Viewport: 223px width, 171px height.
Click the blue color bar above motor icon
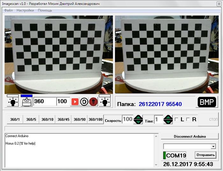click(27, 96)
